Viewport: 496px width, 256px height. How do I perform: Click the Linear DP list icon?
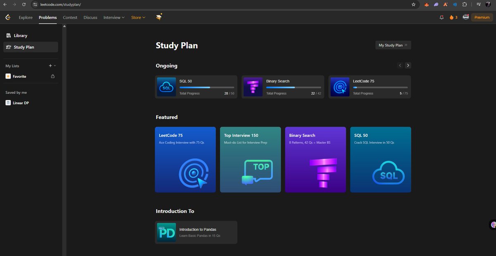pyautogui.click(x=8, y=103)
